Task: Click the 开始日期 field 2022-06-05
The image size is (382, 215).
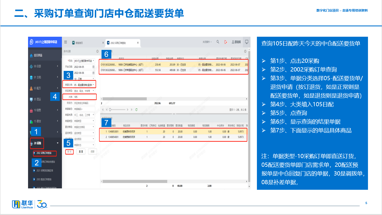Action: [84, 67]
